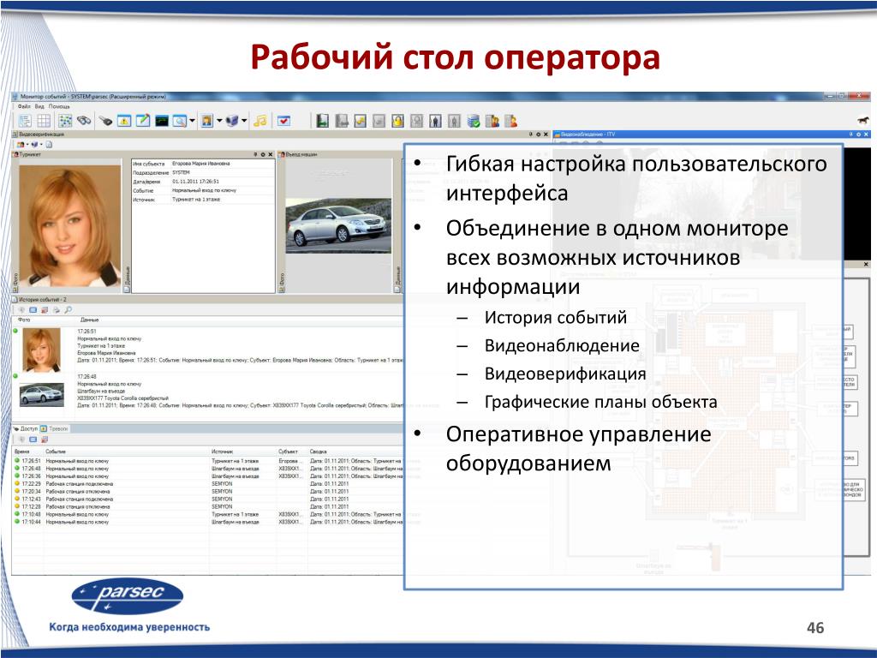Open the Помощь menu
The width and height of the screenshot is (877, 658).
(x=59, y=106)
